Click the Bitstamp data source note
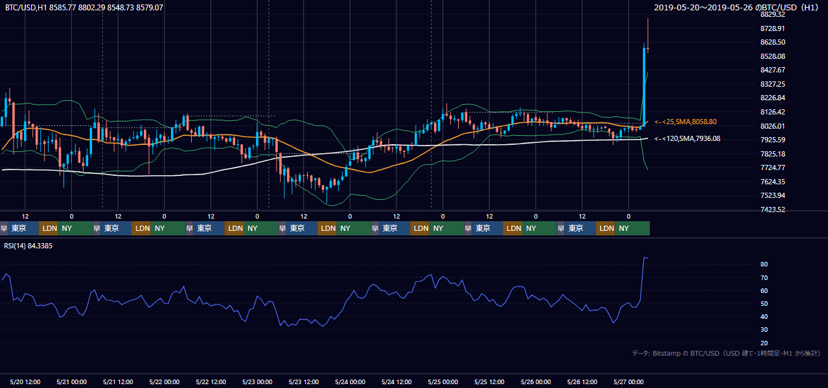This screenshot has width=828, height=388. pos(726,353)
